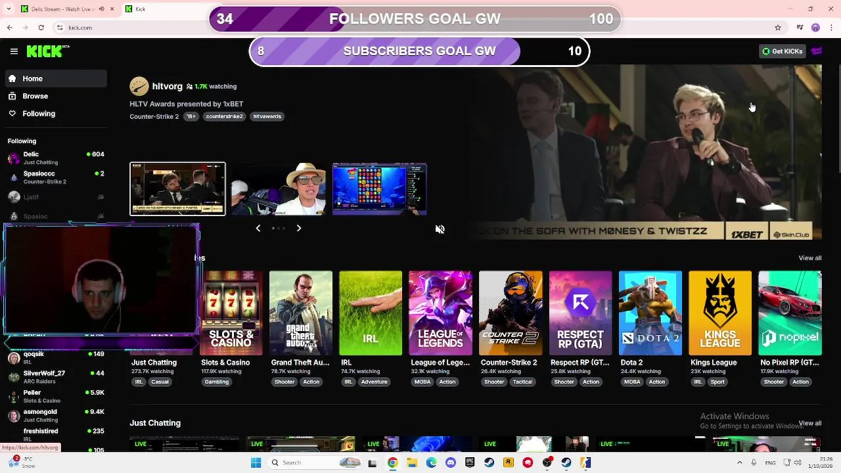
Task: Open Browse in the sidebar
Action: tap(56, 96)
